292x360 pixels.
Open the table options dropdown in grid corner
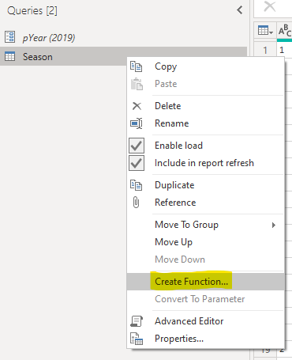pyautogui.click(x=265, y=31)
